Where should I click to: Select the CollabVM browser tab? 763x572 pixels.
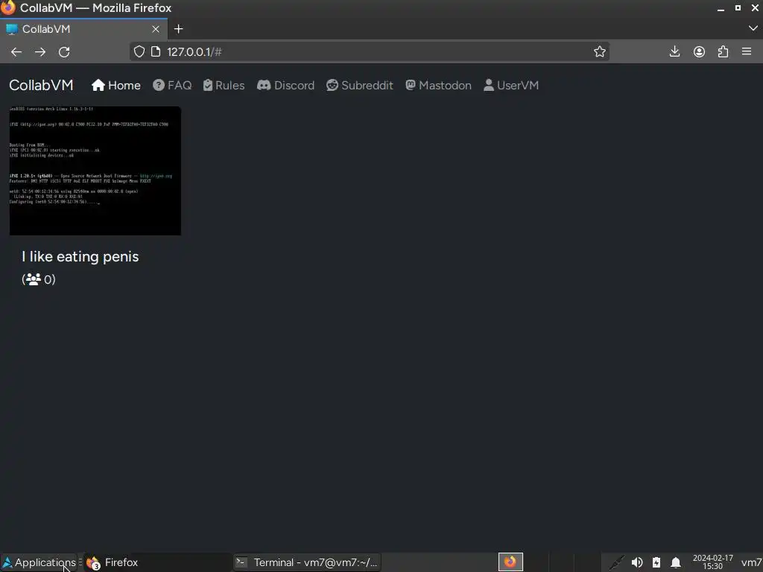click(83, 29)
